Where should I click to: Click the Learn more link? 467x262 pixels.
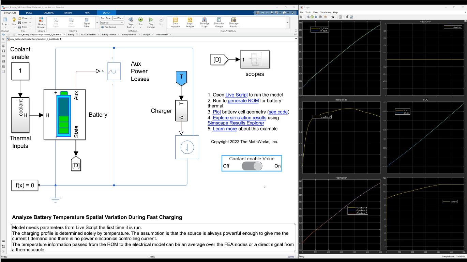[225, 129]
